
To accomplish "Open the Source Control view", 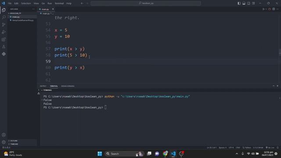I will tap(4, 25).
